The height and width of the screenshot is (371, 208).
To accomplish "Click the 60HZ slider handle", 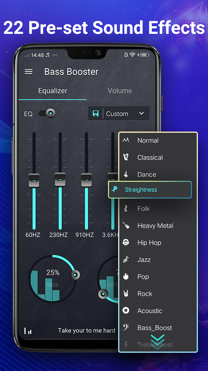I will point(34,180).
